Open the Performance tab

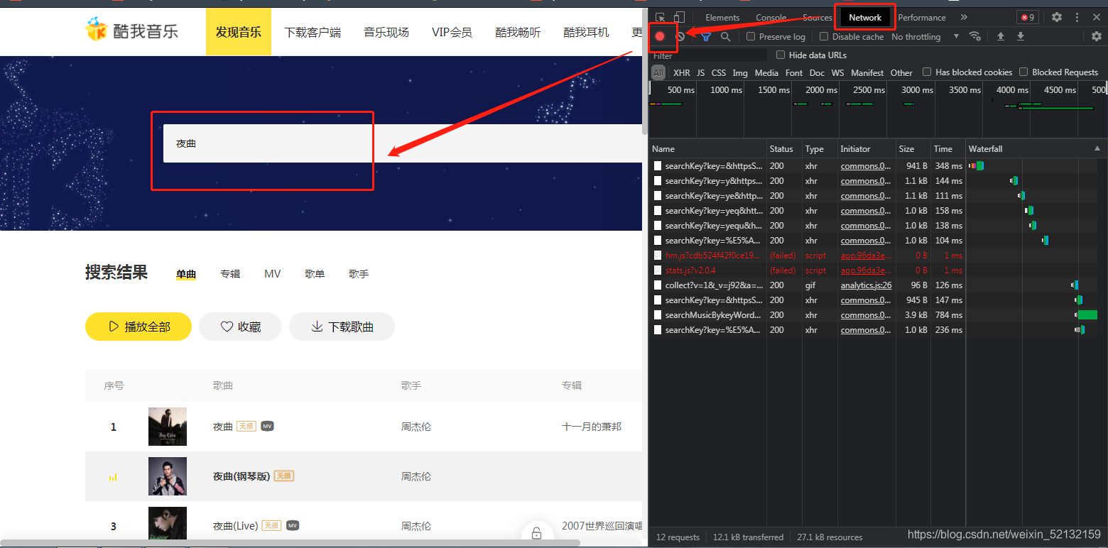click(x=922, y=17)
